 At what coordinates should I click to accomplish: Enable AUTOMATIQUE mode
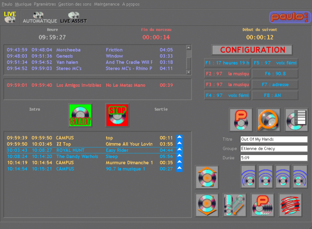(39, 17)
